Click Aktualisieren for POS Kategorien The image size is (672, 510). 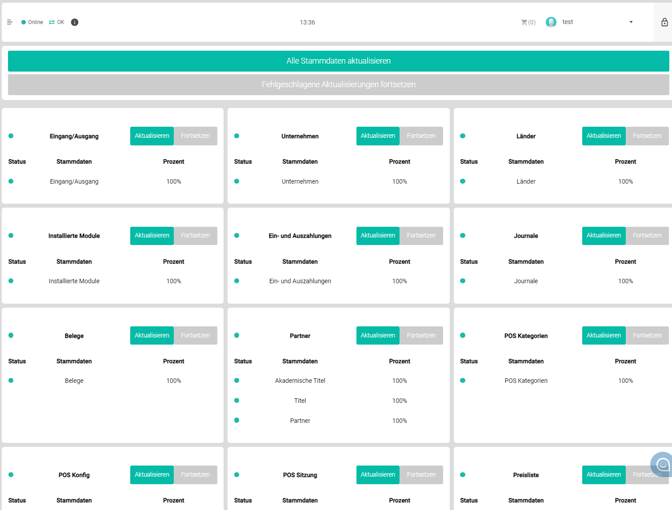(604, 336)
